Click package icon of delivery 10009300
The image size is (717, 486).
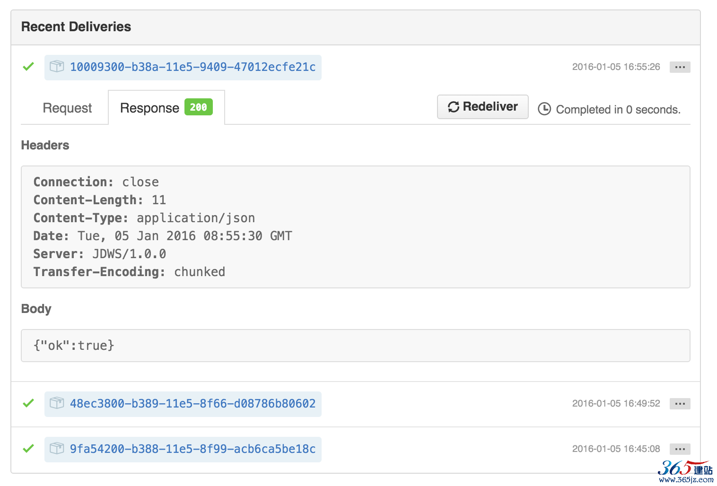57,66
